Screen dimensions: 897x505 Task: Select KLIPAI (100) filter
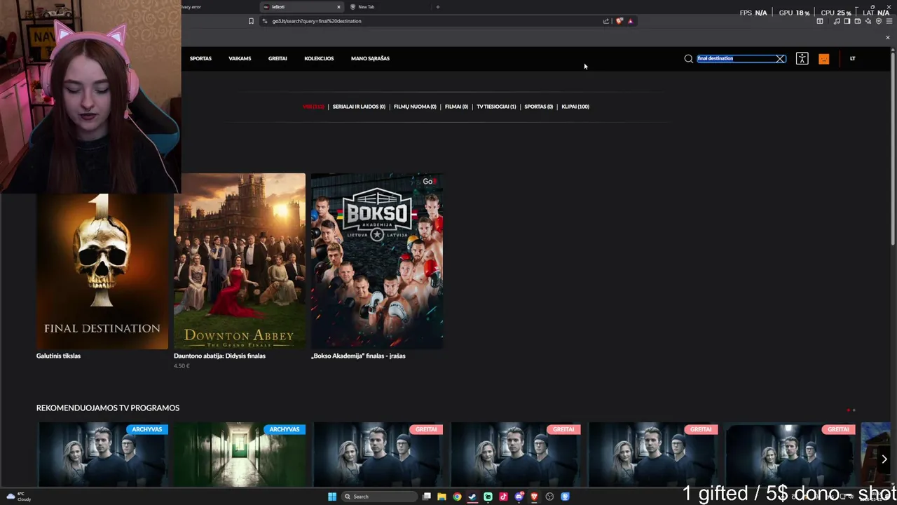(575, 107)
